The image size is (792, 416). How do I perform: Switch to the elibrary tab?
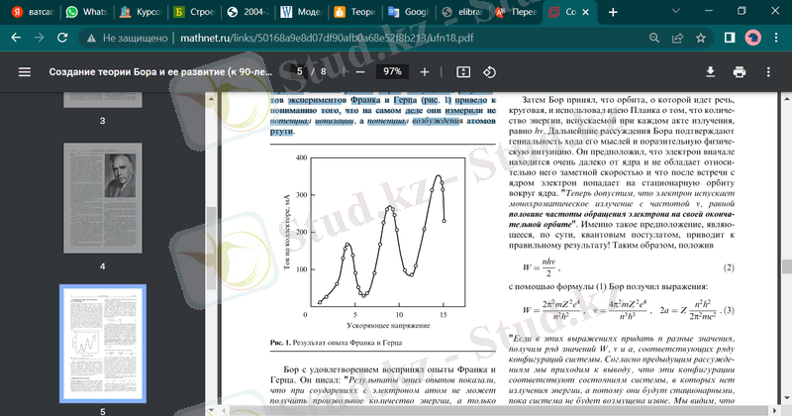(x=461, y=12)
